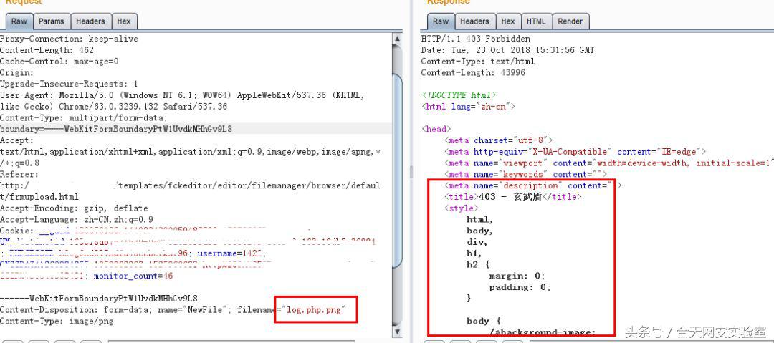Click 'Accept-Encoding: gzip, deflate' line

74,208
